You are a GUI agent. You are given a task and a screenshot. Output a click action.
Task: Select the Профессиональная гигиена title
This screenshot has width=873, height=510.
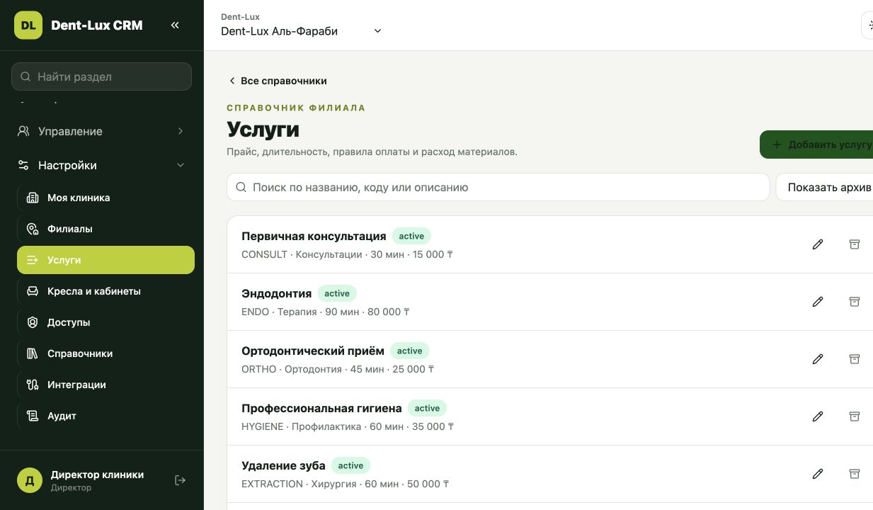click(x=321, y=408)
